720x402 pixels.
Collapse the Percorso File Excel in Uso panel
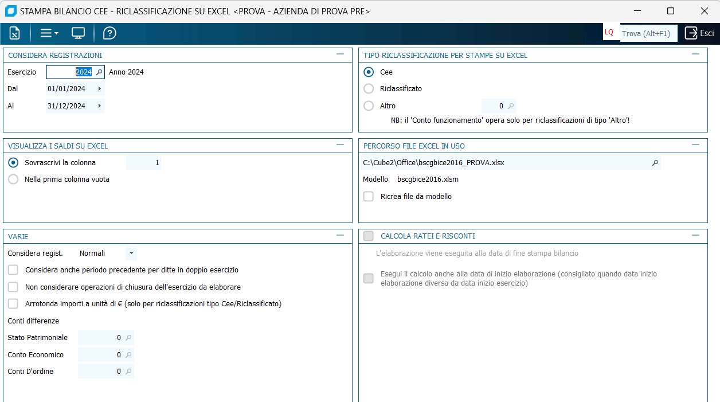tap(696, 145)
